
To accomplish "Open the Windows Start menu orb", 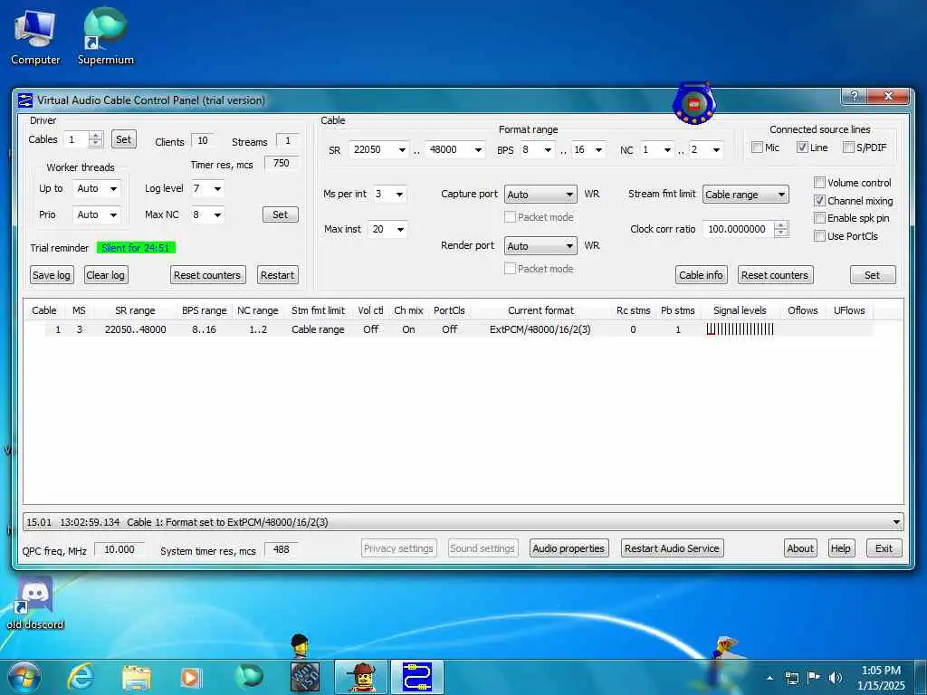I will click(x=24, y=677).
